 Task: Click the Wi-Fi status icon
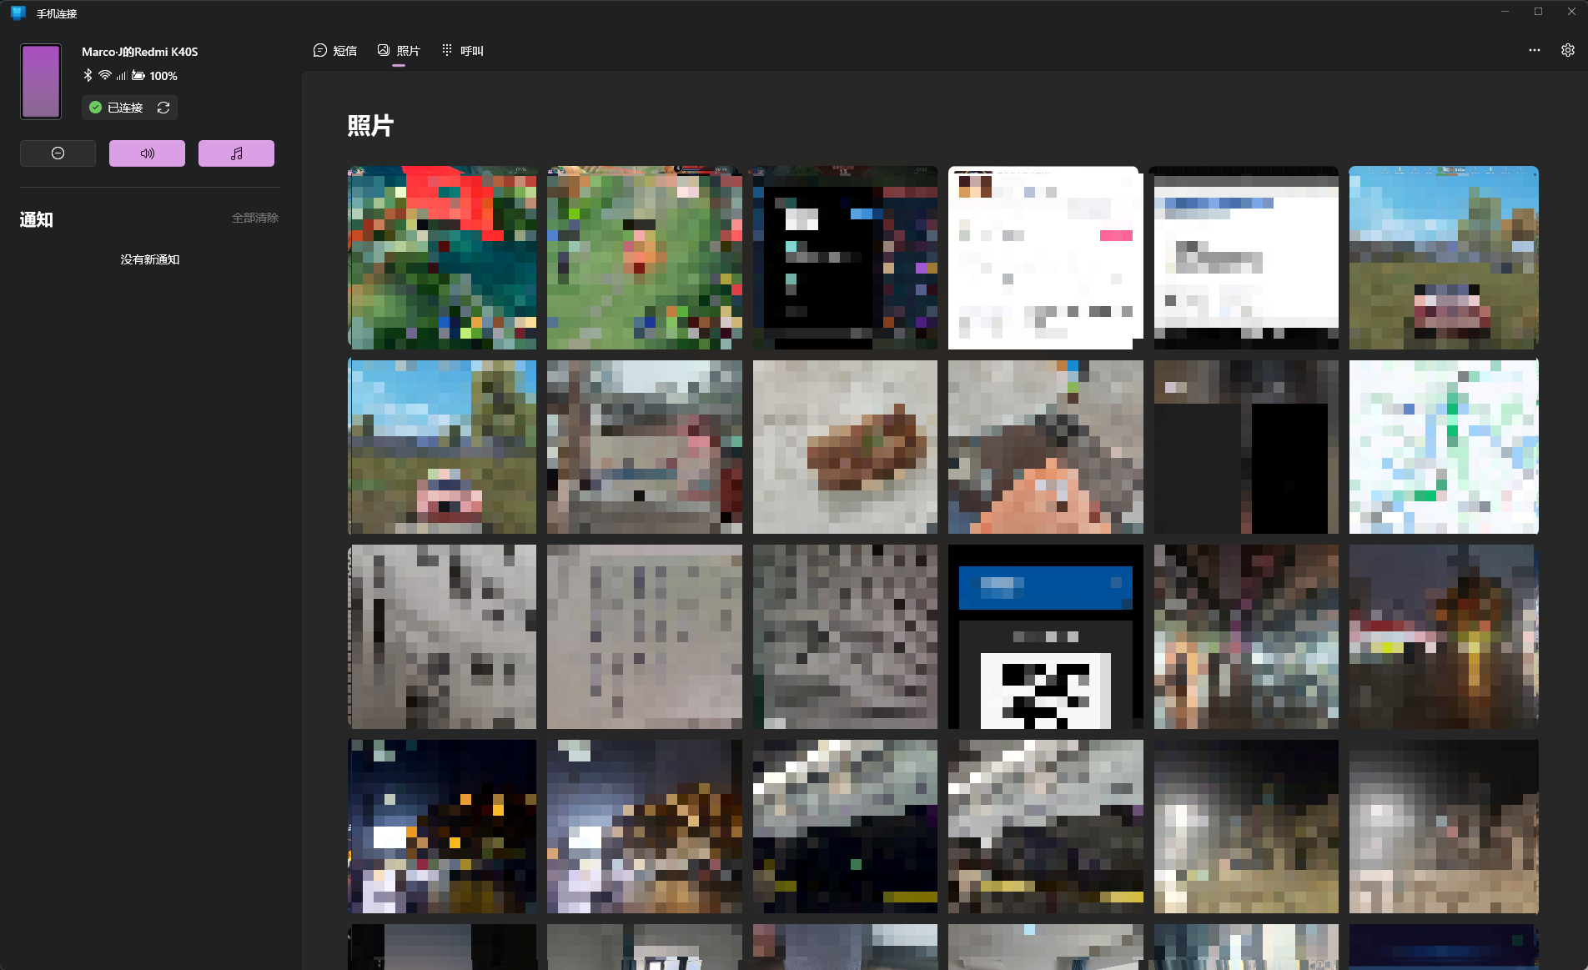pos(105,75)
